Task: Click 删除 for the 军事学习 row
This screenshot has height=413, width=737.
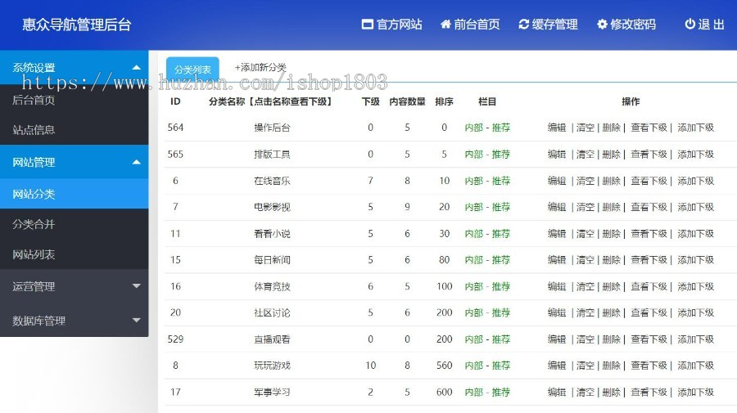Action: click(612, 393)
